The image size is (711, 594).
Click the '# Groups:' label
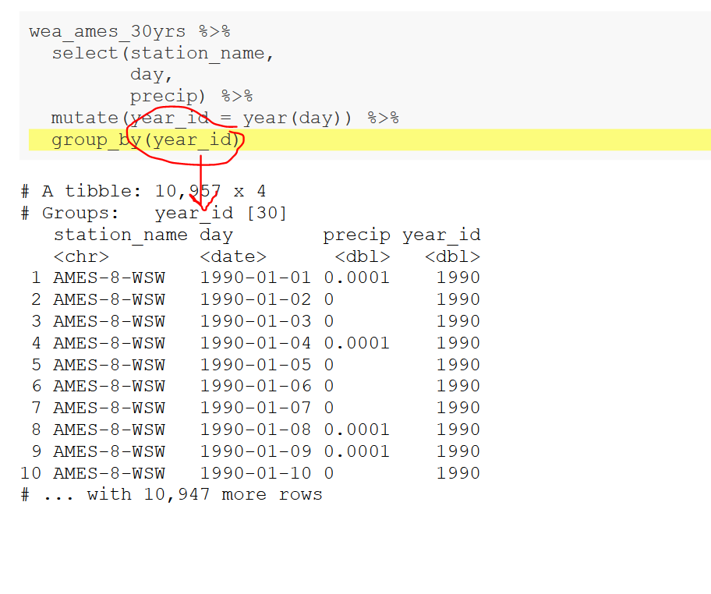(70, 213)
